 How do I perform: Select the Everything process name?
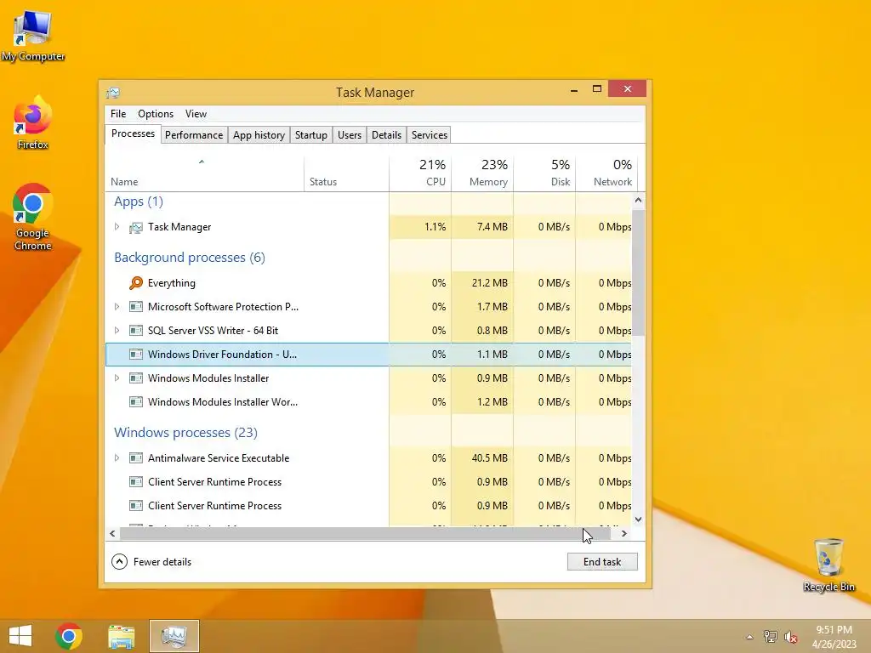pyautogui.click(x=172, y=283)
